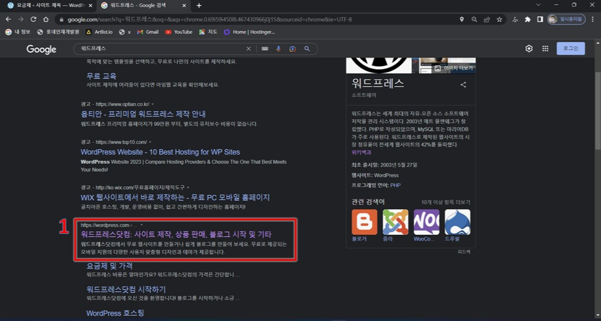Open the 요금제 및 가격 sitelink
The width and height of the screenshot is (601, 321).
click(110, 266)
